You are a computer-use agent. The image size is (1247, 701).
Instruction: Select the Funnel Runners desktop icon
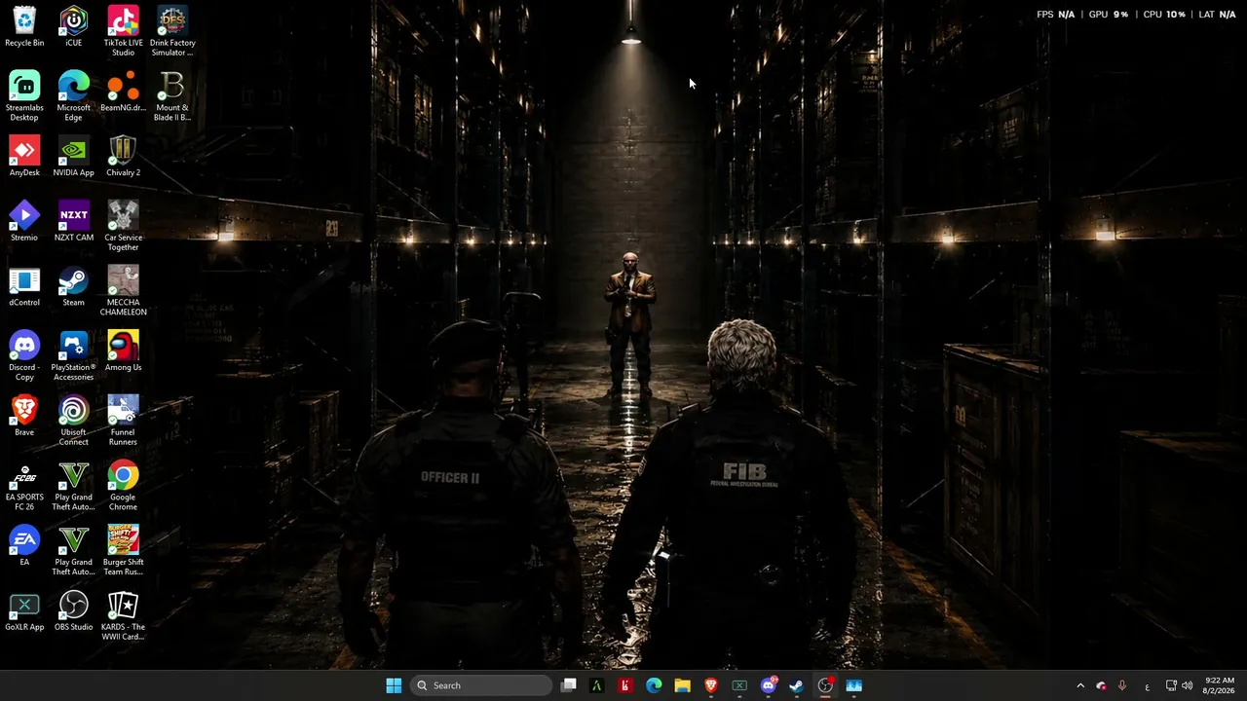[123, 422]
